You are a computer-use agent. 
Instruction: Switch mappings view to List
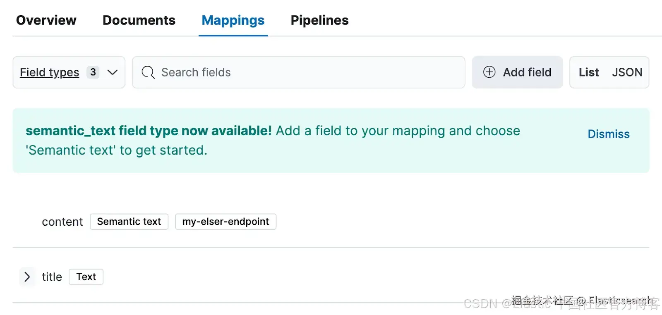[x=589, y=72]
